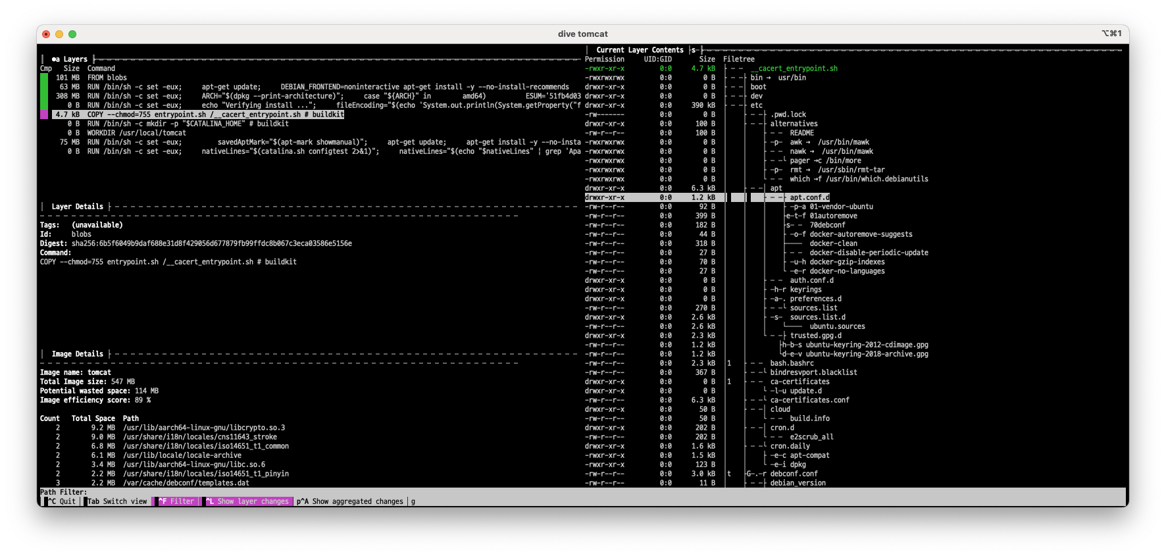Select the bindresvport.blacklist file

(814, 372)
